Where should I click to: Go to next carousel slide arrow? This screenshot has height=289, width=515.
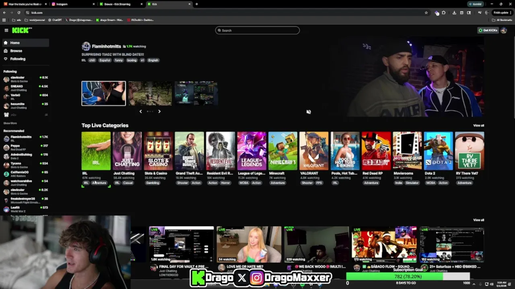click(159, 111)
